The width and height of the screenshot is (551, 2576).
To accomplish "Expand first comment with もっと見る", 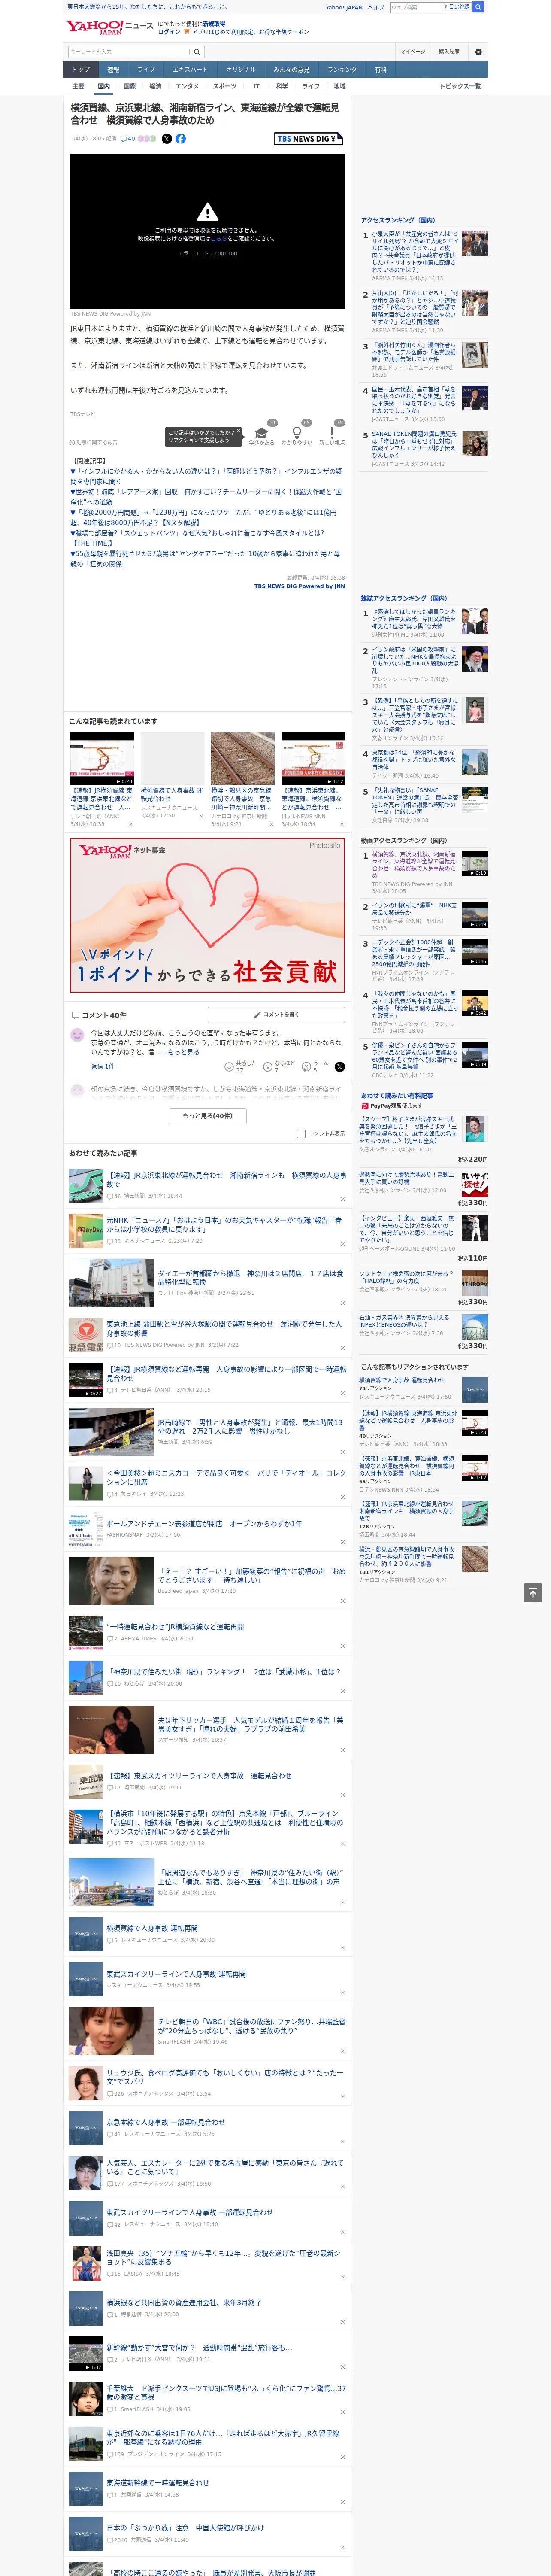I will click(184, 1052).
